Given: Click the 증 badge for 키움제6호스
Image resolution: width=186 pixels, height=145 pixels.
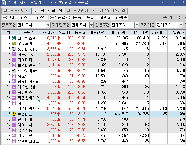Looking at the screenshot, I should (x=14, y=54).
